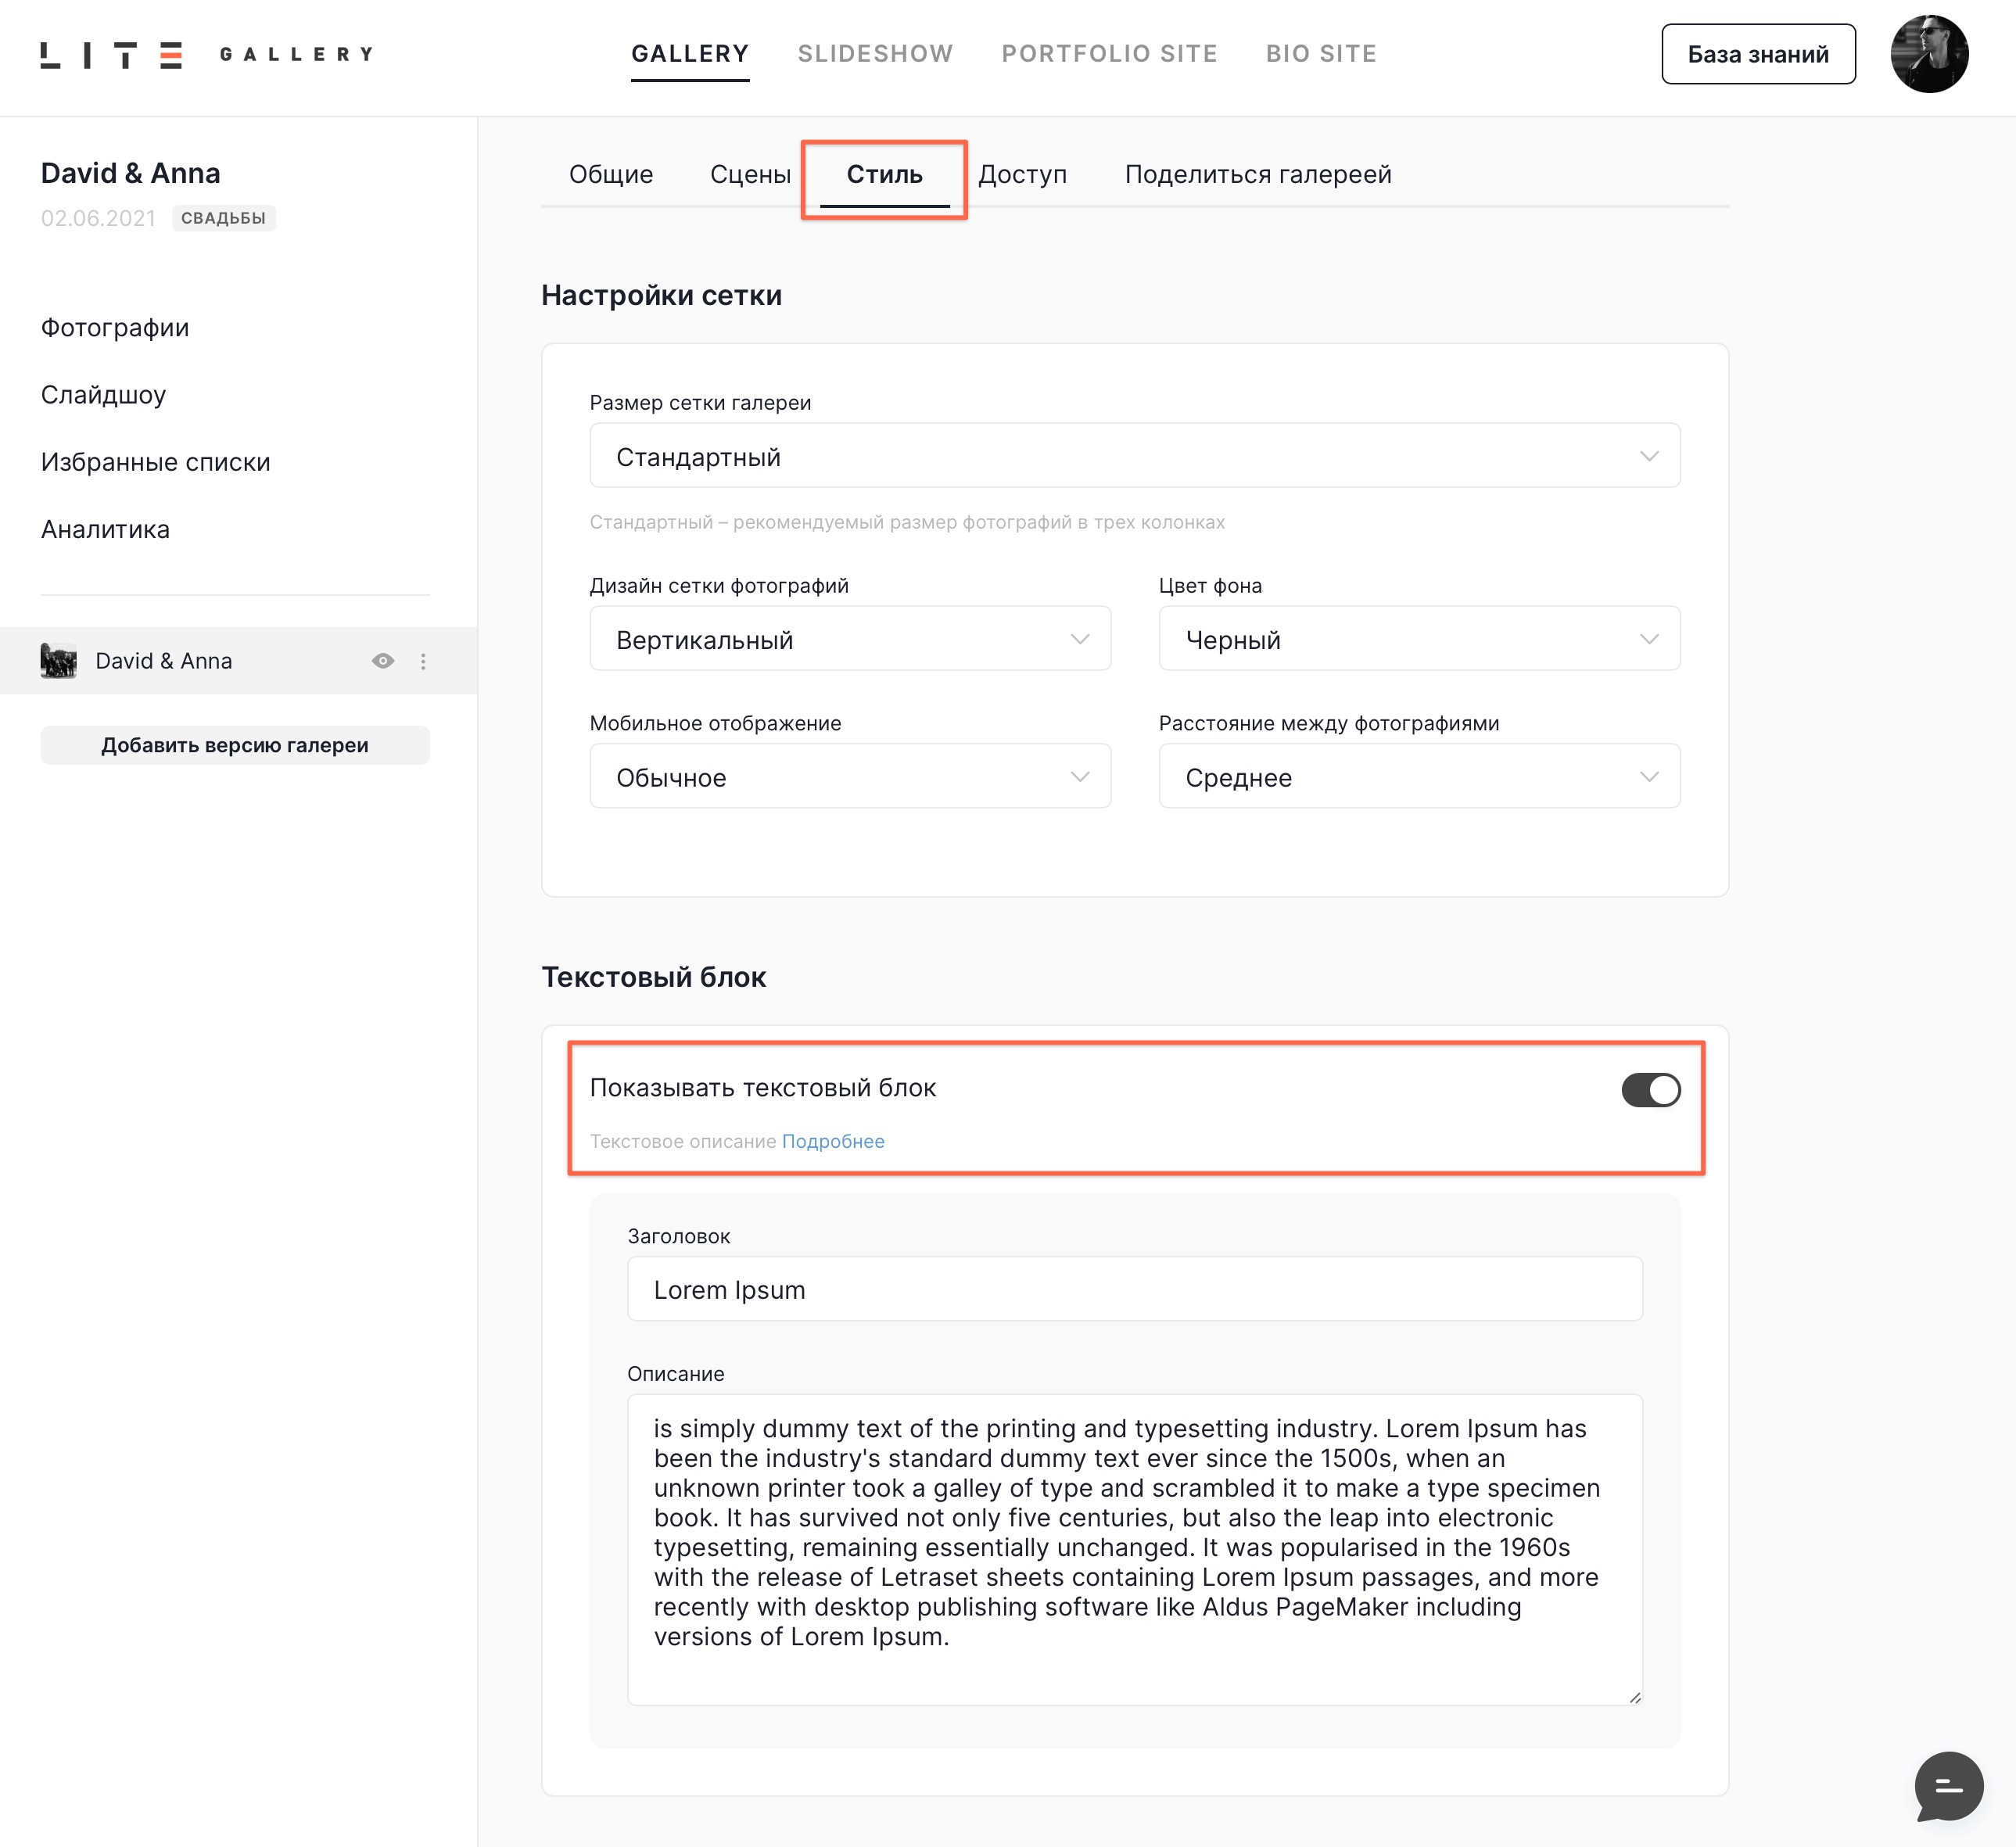Image resolution: width=2016 pixels, height=1847 pixels.
Task: Click the 02.06.2021 date text
Action: [x=98, y=218]
